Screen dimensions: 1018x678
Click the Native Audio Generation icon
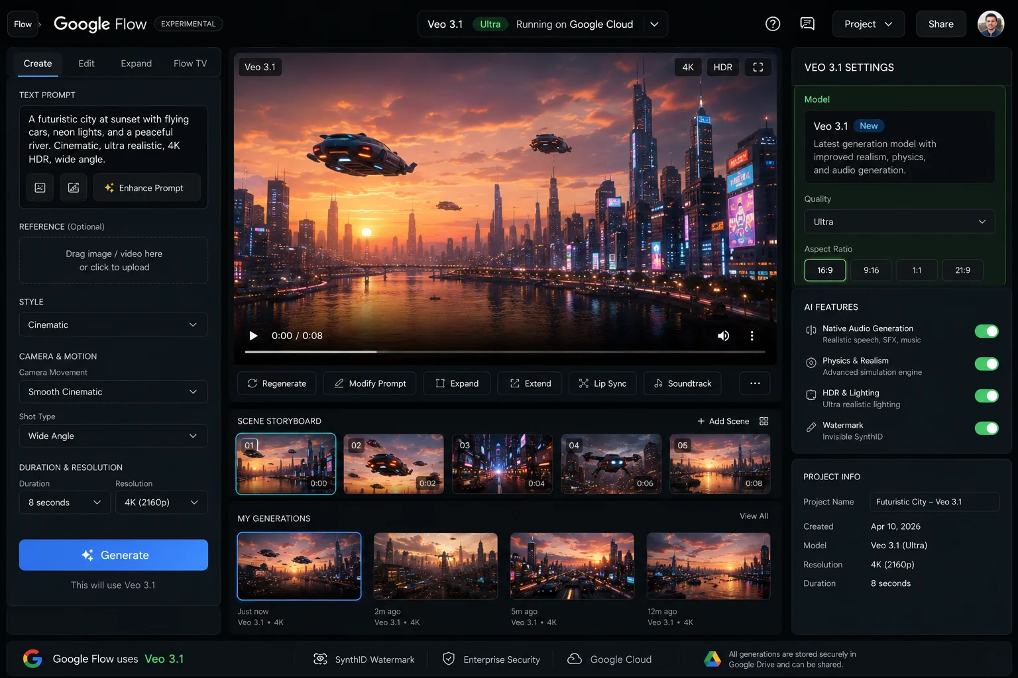(811, 330)
